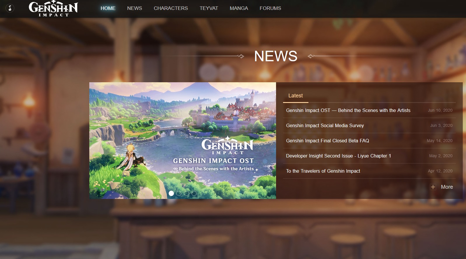Click the May 14, 2020 date
Screen dimensions: 466x259
(x=439, y=141)
